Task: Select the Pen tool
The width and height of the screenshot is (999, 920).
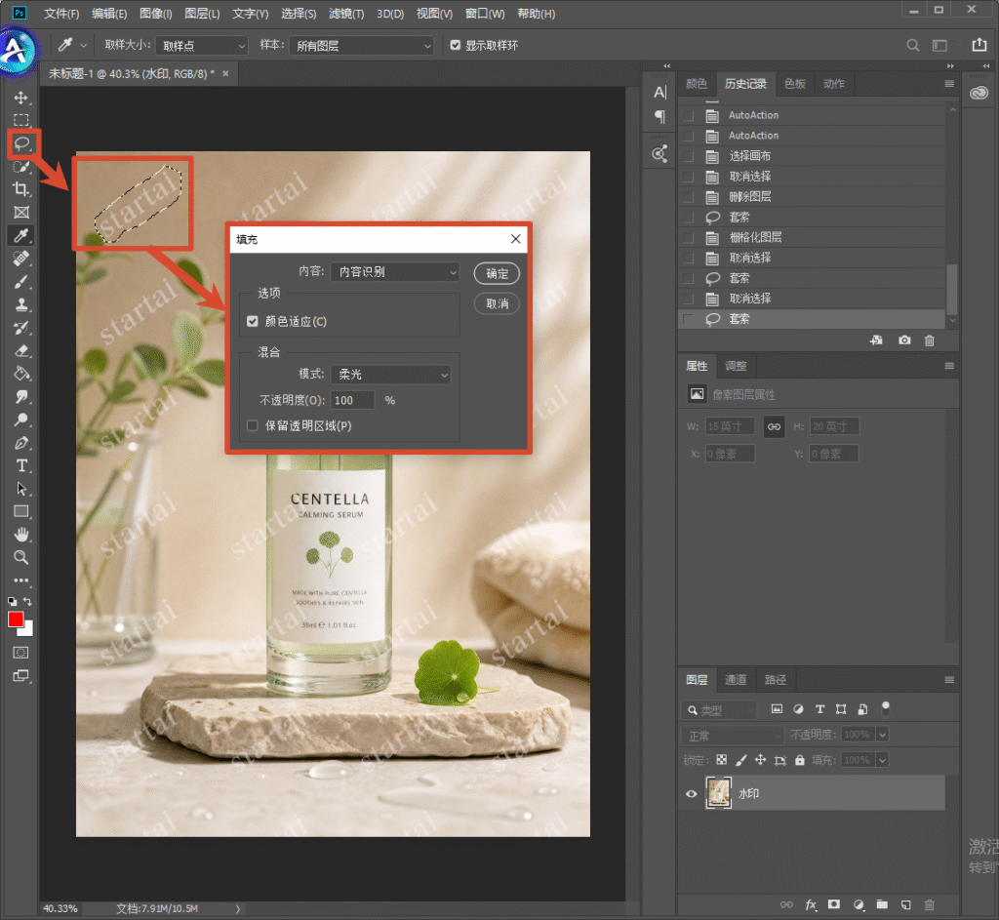Action: coord(21,443)
